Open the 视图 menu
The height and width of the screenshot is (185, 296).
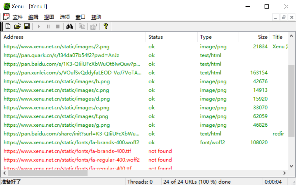click(49, 17)
